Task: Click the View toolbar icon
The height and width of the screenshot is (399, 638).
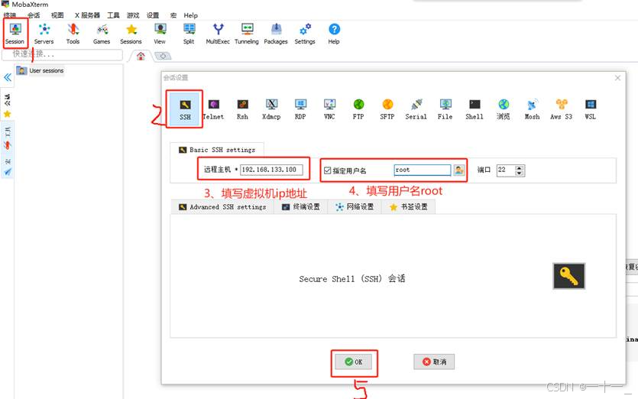Action: coord(160,34)
